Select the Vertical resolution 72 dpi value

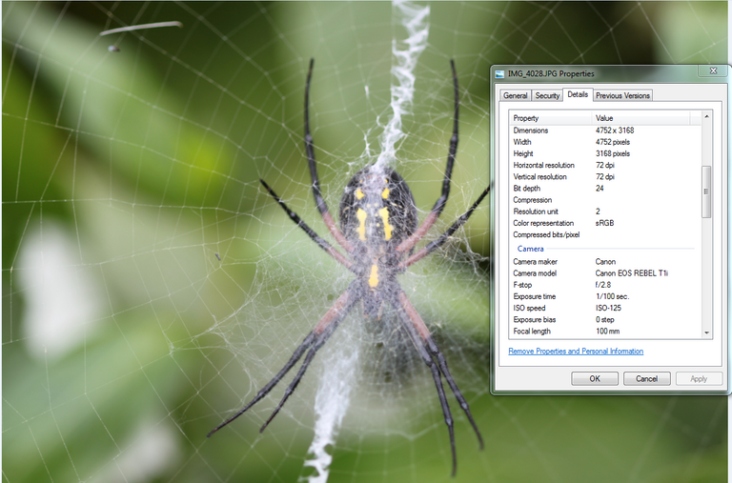tap(605, 177)
